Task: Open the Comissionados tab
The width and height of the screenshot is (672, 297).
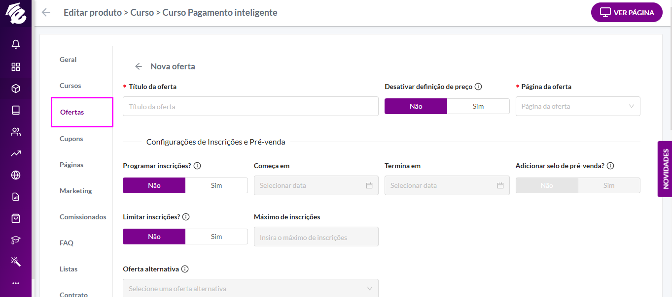Action: [x=83, y=217]
